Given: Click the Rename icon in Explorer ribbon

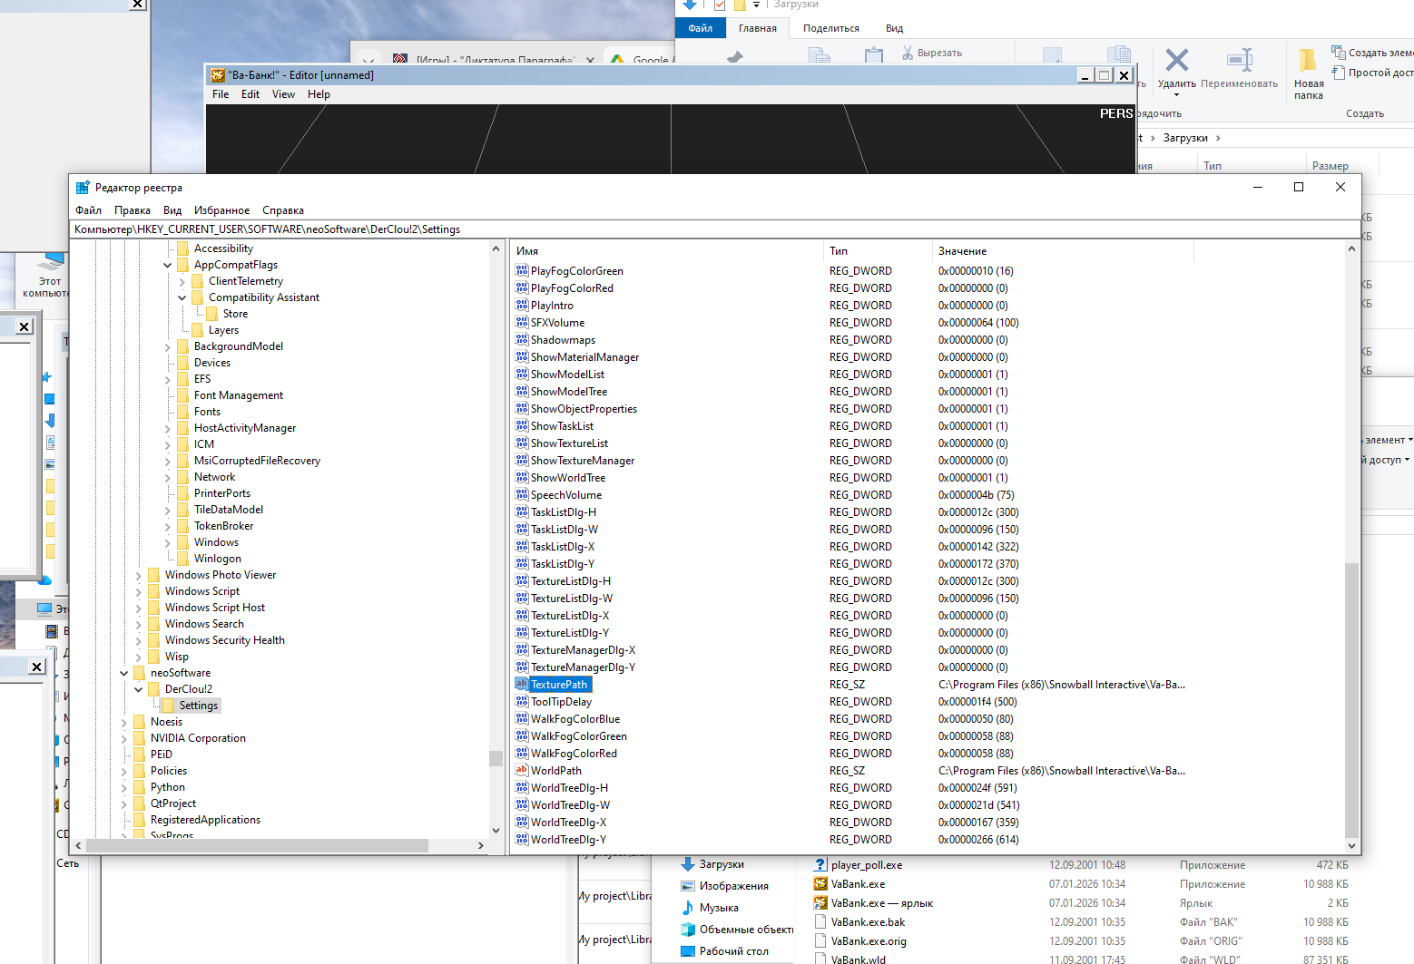Looking at the screenshot, I should pyautogui.click(x=1239, y=61).
